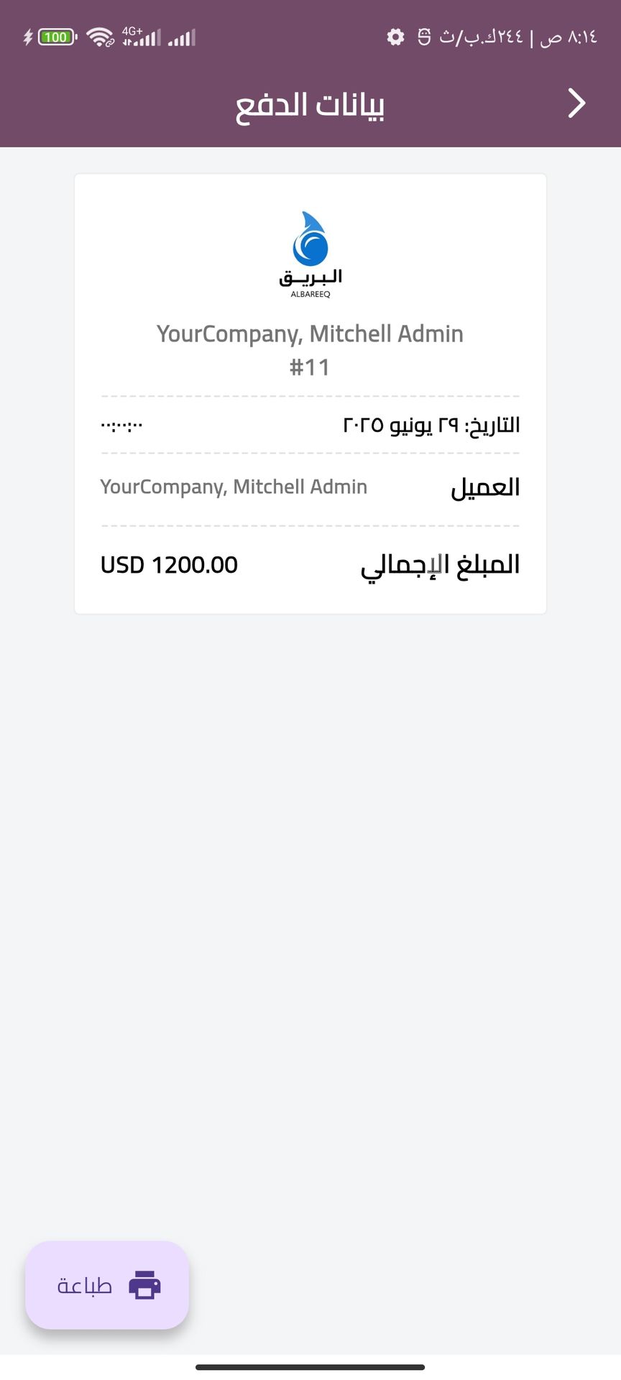This screenshot has height=1380, width=621.
Task: Tap the face icon beside the gear
Action: 425,37
